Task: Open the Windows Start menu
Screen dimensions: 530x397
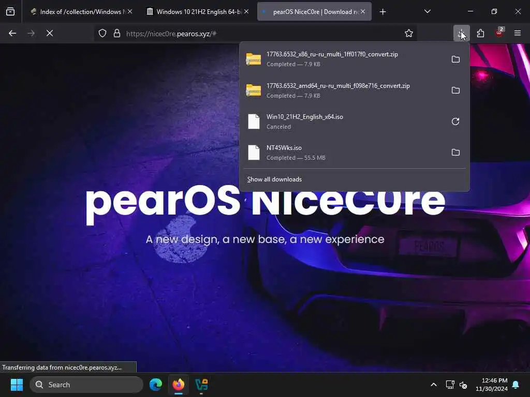Action: tap(17, 385)
